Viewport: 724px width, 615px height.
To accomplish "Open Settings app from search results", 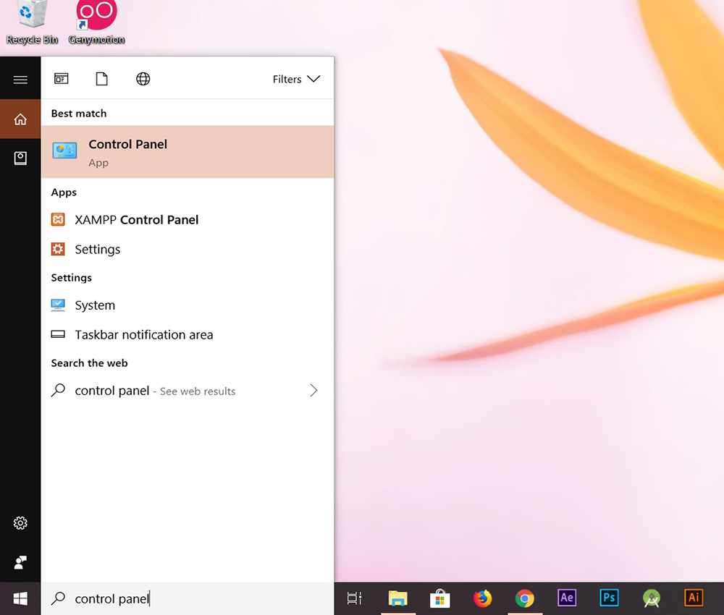I will point(97,250).
